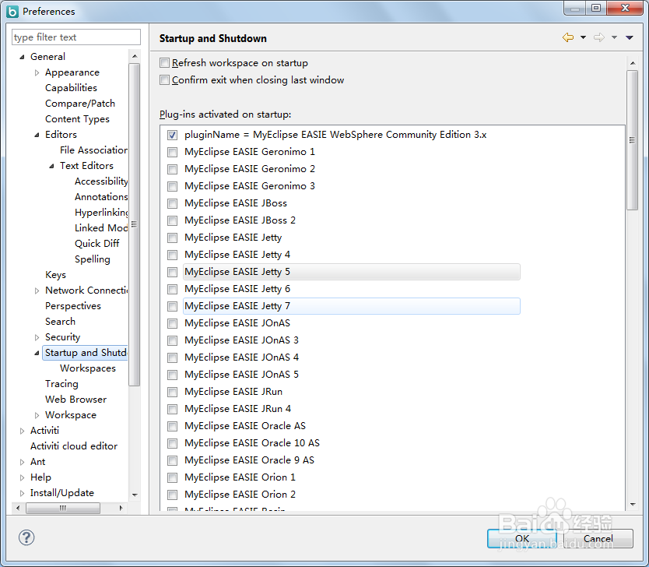649x567 pixels.
Task: Expand the Activiti tree node
Action: [x=22, y=431]
